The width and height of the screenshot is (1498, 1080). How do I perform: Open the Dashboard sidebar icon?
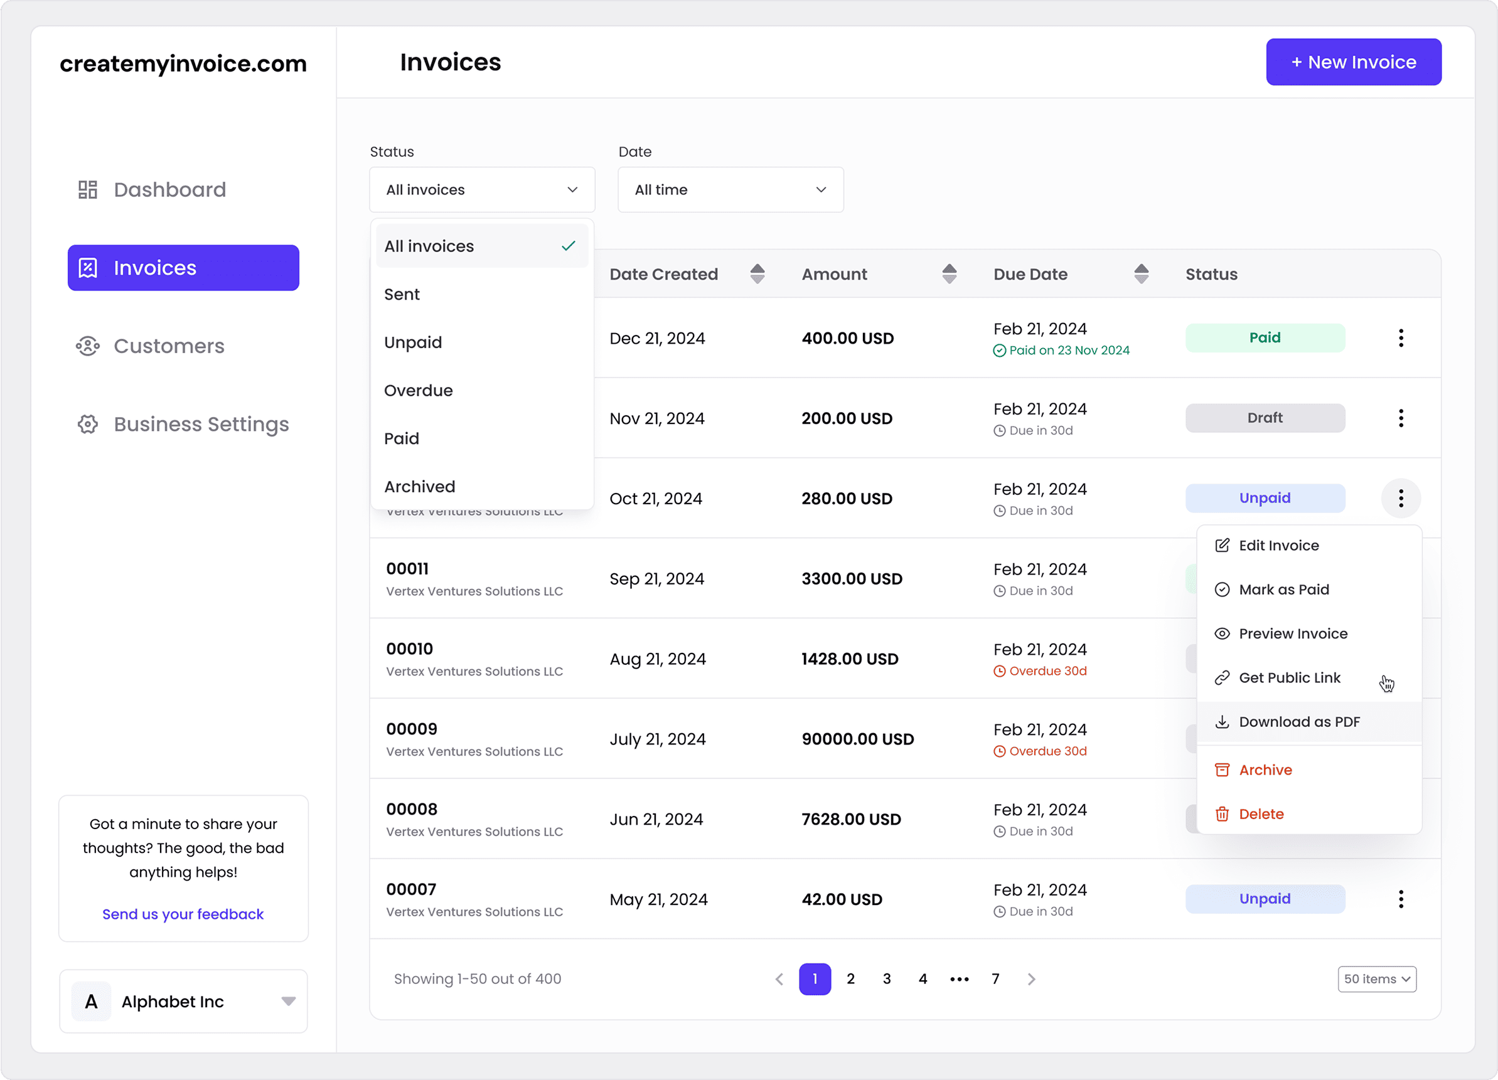pos(88,189)
